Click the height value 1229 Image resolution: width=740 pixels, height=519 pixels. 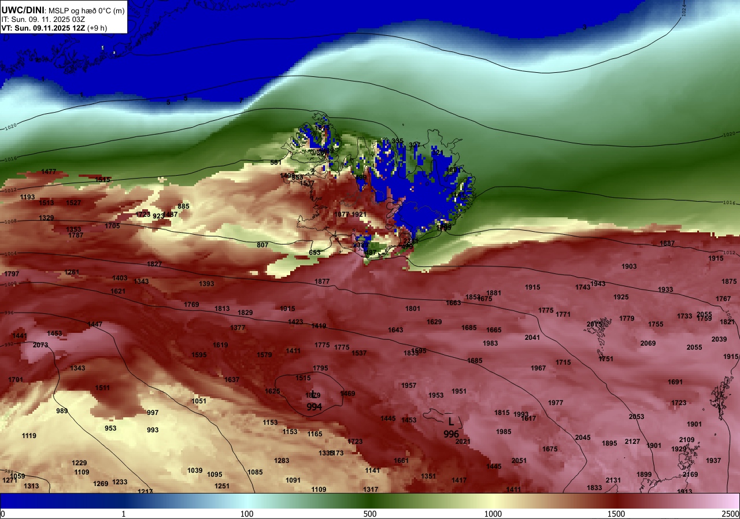(x=79, y=463)
